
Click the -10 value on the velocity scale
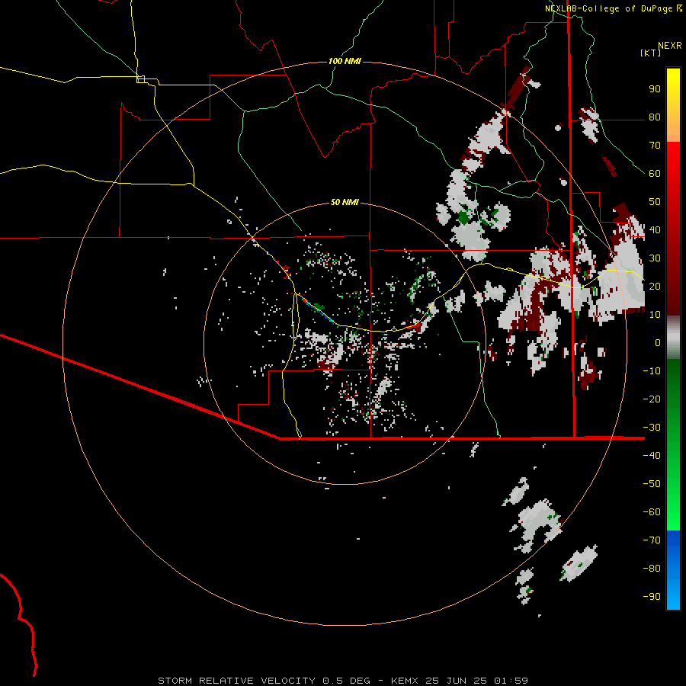pos(652,371)
